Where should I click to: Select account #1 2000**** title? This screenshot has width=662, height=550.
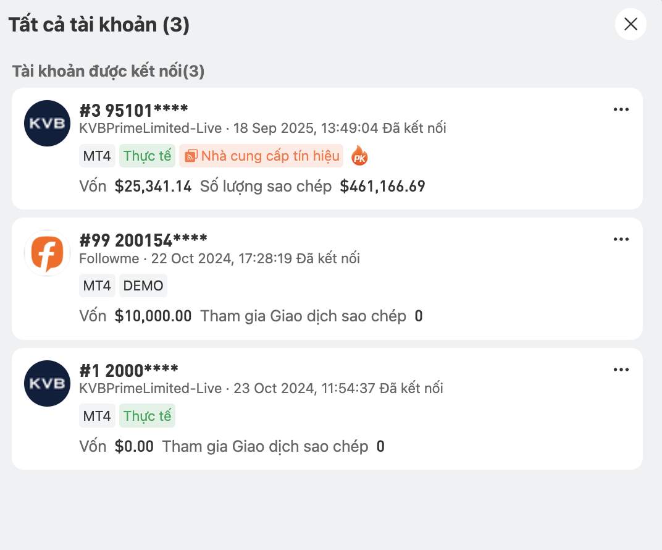128,371
